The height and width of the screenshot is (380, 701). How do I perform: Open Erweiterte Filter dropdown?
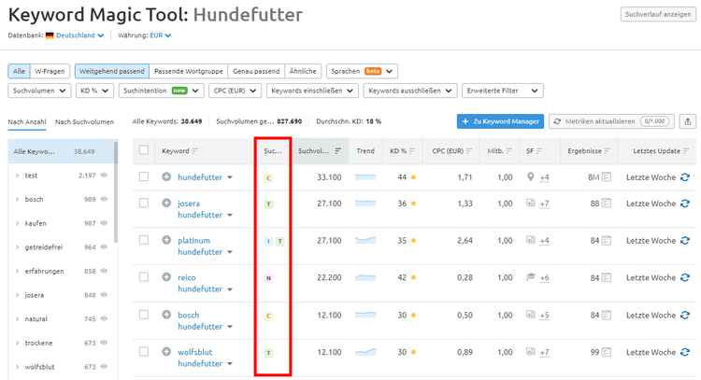503,91
